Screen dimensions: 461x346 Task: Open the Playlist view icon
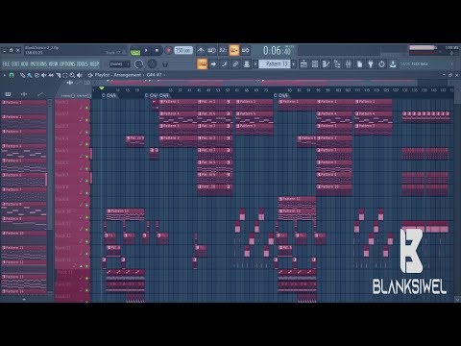(x=303, y=64)
